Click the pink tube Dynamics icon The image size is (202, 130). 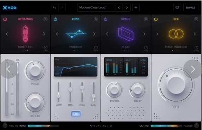25,34
